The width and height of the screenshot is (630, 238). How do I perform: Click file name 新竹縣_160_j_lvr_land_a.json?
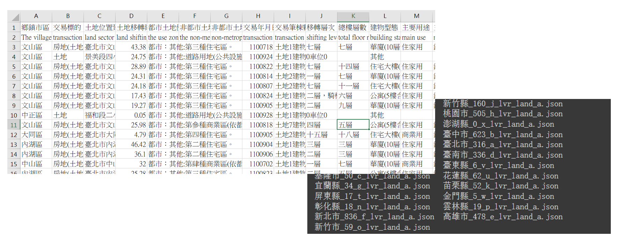pyautogui.click(x=503, y=104)
